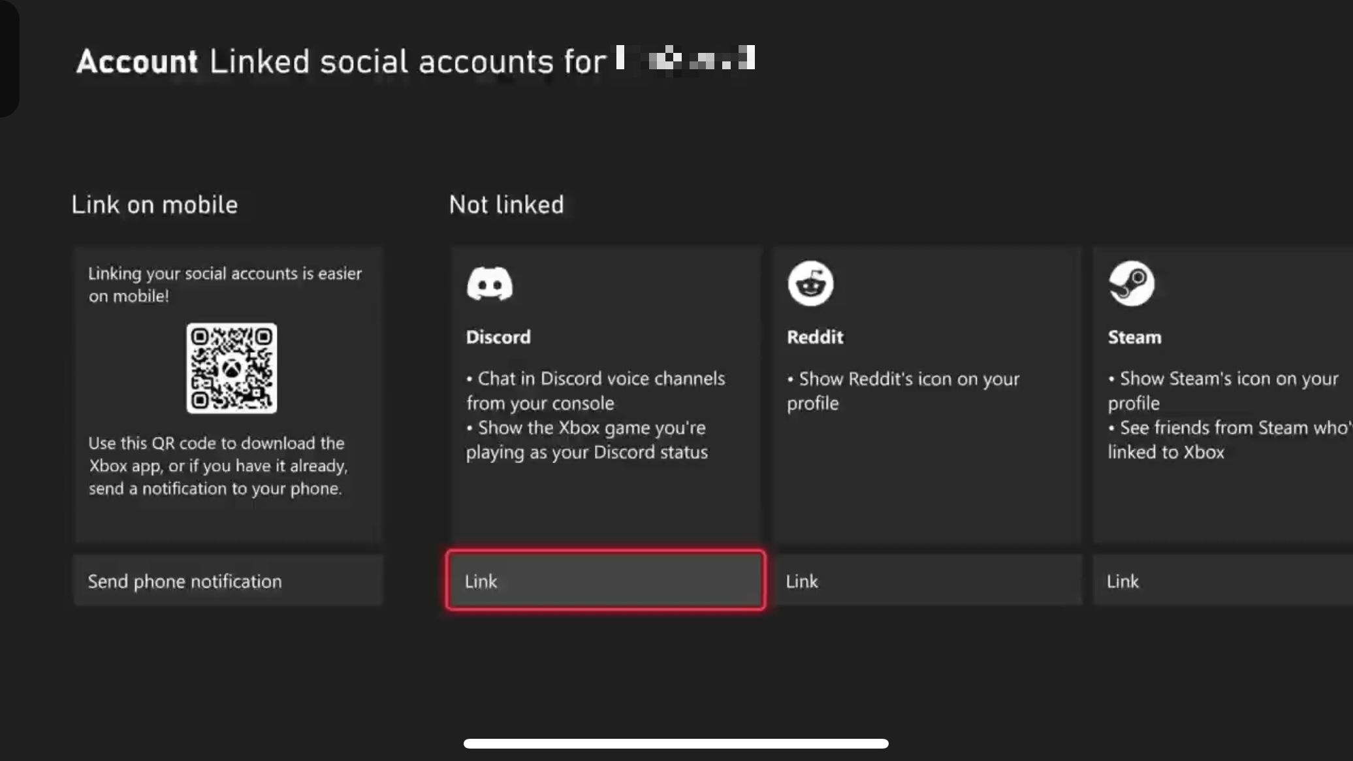Click the page indicator bar at bottom
This screenshot has width=1353, height=761.
(676, 744)
